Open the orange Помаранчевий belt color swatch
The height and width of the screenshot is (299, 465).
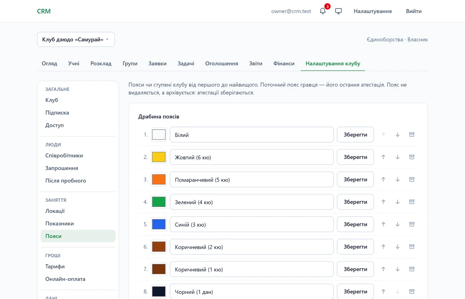tap(159, 179)
